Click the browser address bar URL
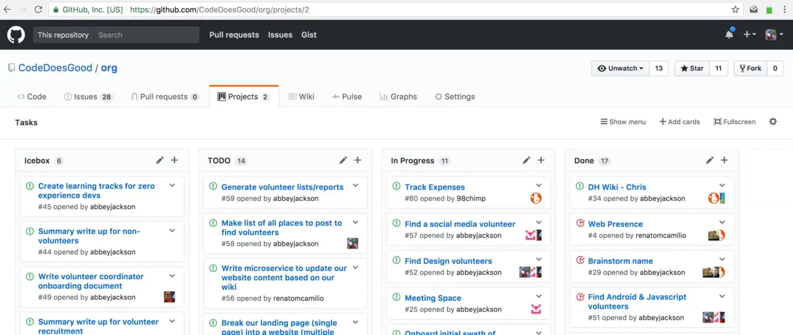 pyautogui.click(x=219, y=10)
